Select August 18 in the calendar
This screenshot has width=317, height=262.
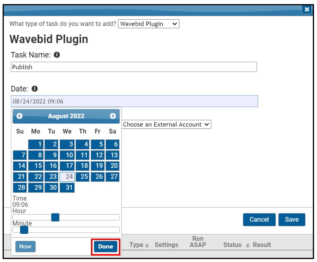83,166
